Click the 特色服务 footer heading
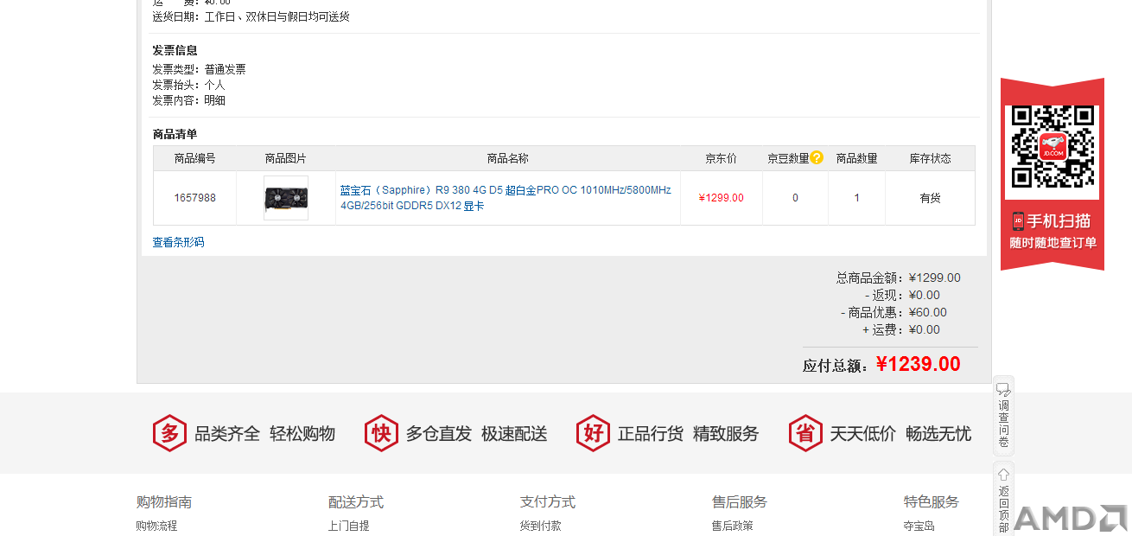Viewport: 1132px width, 536px height. tap(932, 502)
